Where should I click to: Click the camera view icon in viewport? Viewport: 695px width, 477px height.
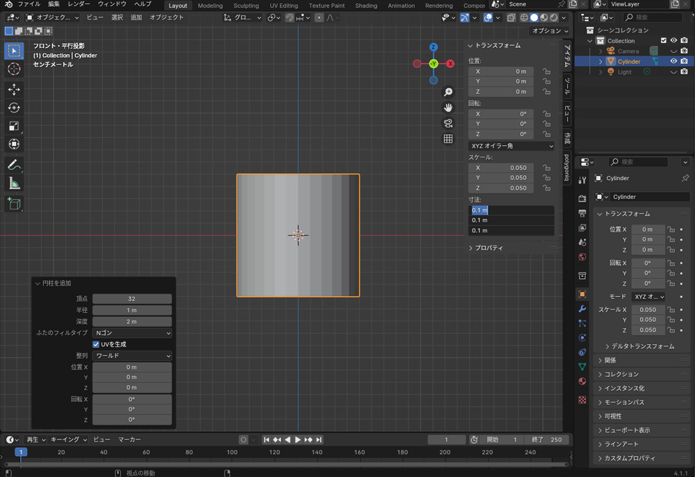point(448,123)
